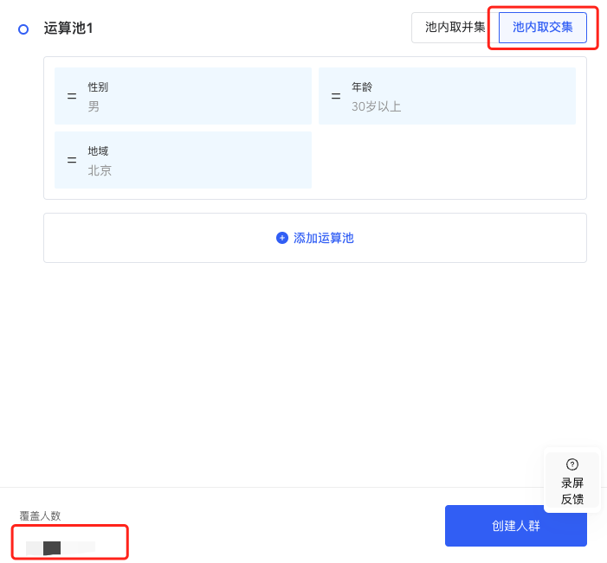Viewport: 607px width, 563px height.
Task: Open the 年龄 30岁以上 condition card
Action: [447, 96]
